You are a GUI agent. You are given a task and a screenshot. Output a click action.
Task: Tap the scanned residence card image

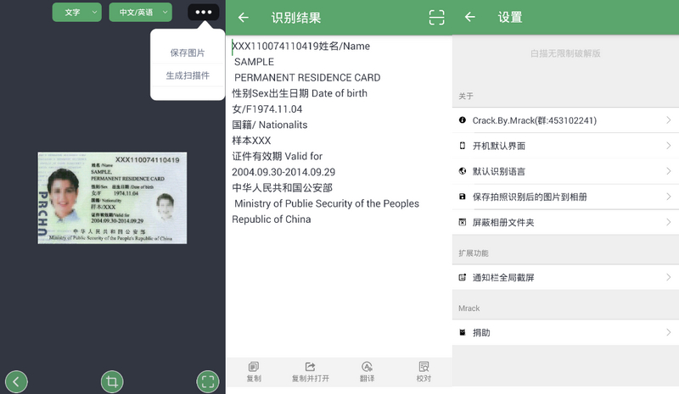pyautogui.click(x=112, y=198)
